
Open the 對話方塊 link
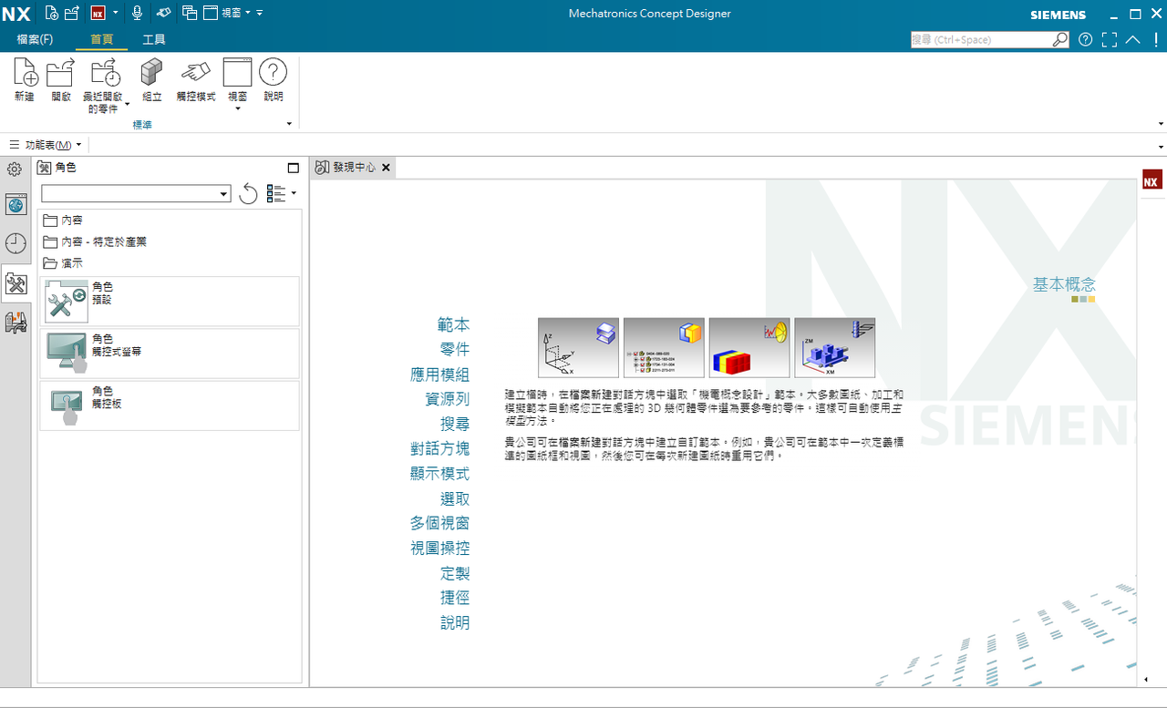click(x=439, y=448)
